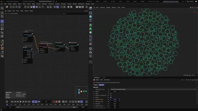Open the search magnifier at top left
Screen dimensions: 198x111
(2, 8)
